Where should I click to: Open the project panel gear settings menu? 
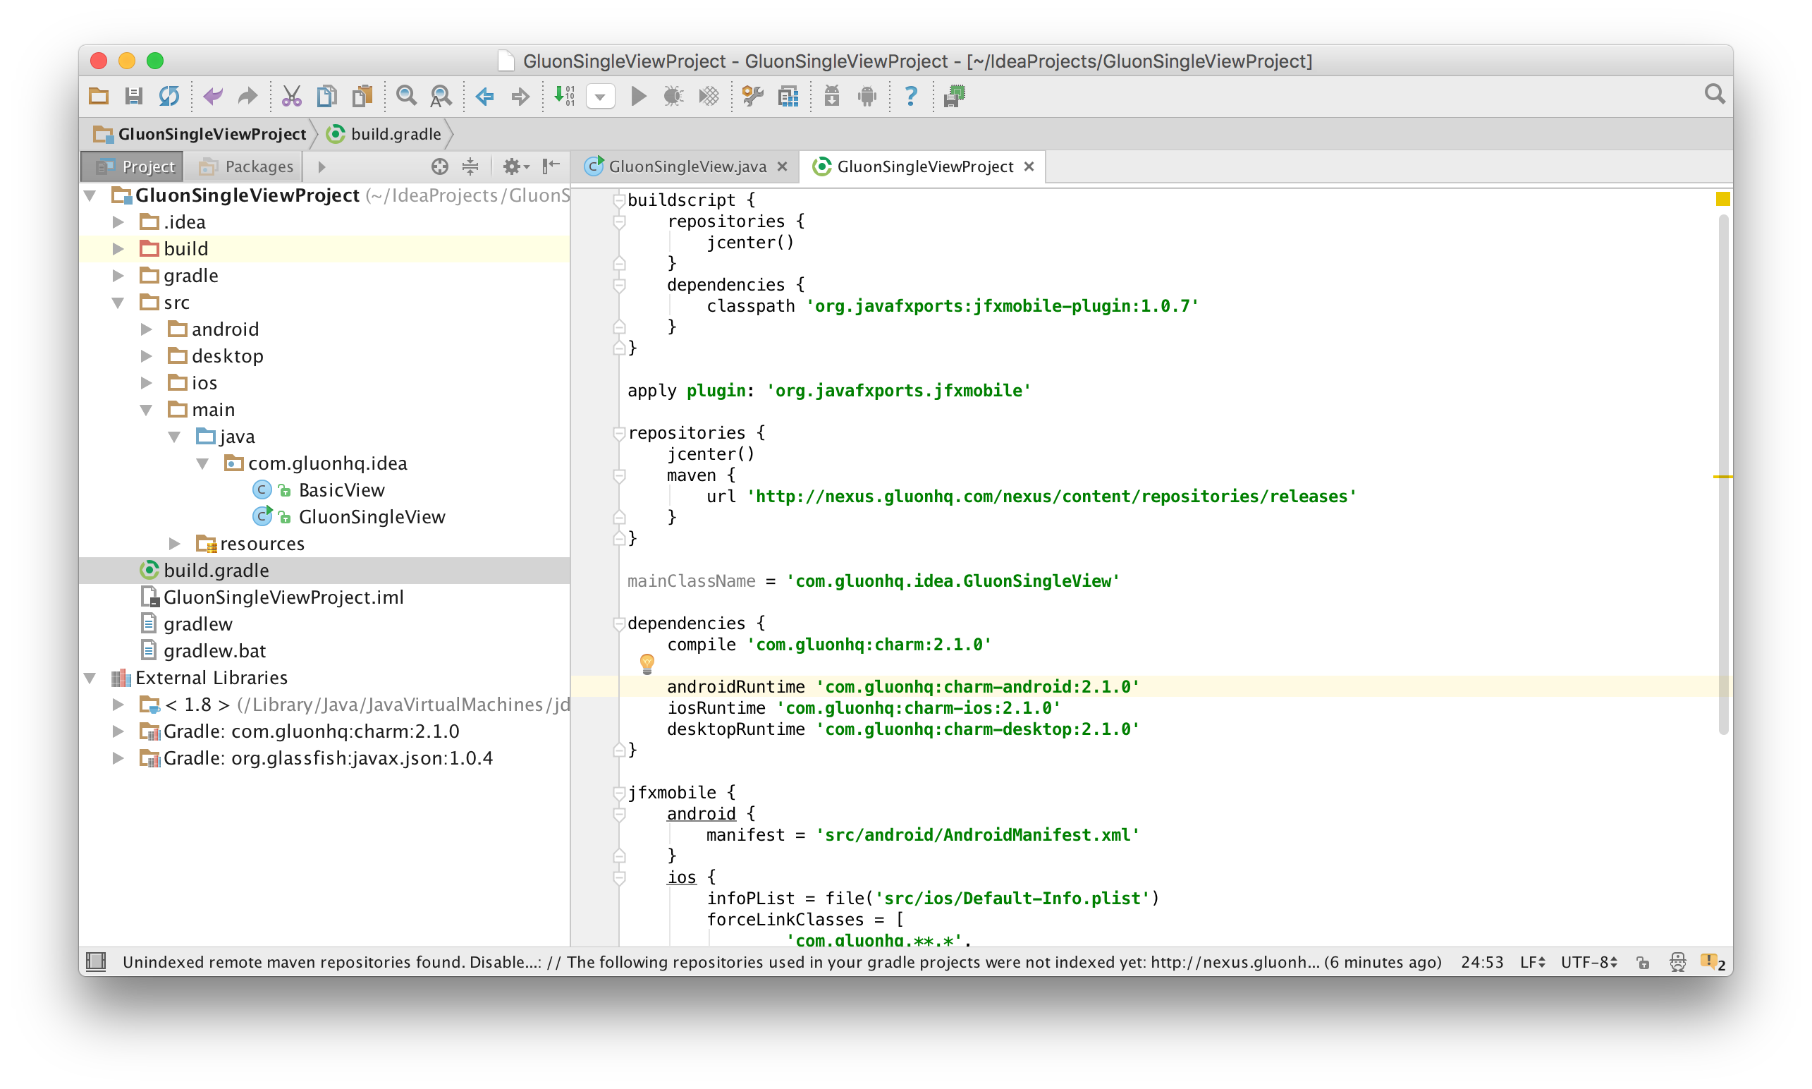tap(515, 166)
